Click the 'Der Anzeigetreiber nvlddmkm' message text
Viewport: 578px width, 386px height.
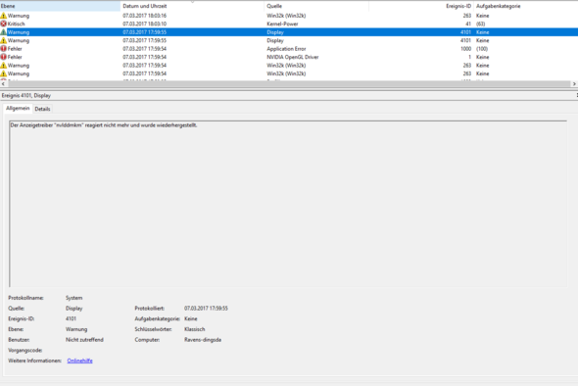pos(104,125)
